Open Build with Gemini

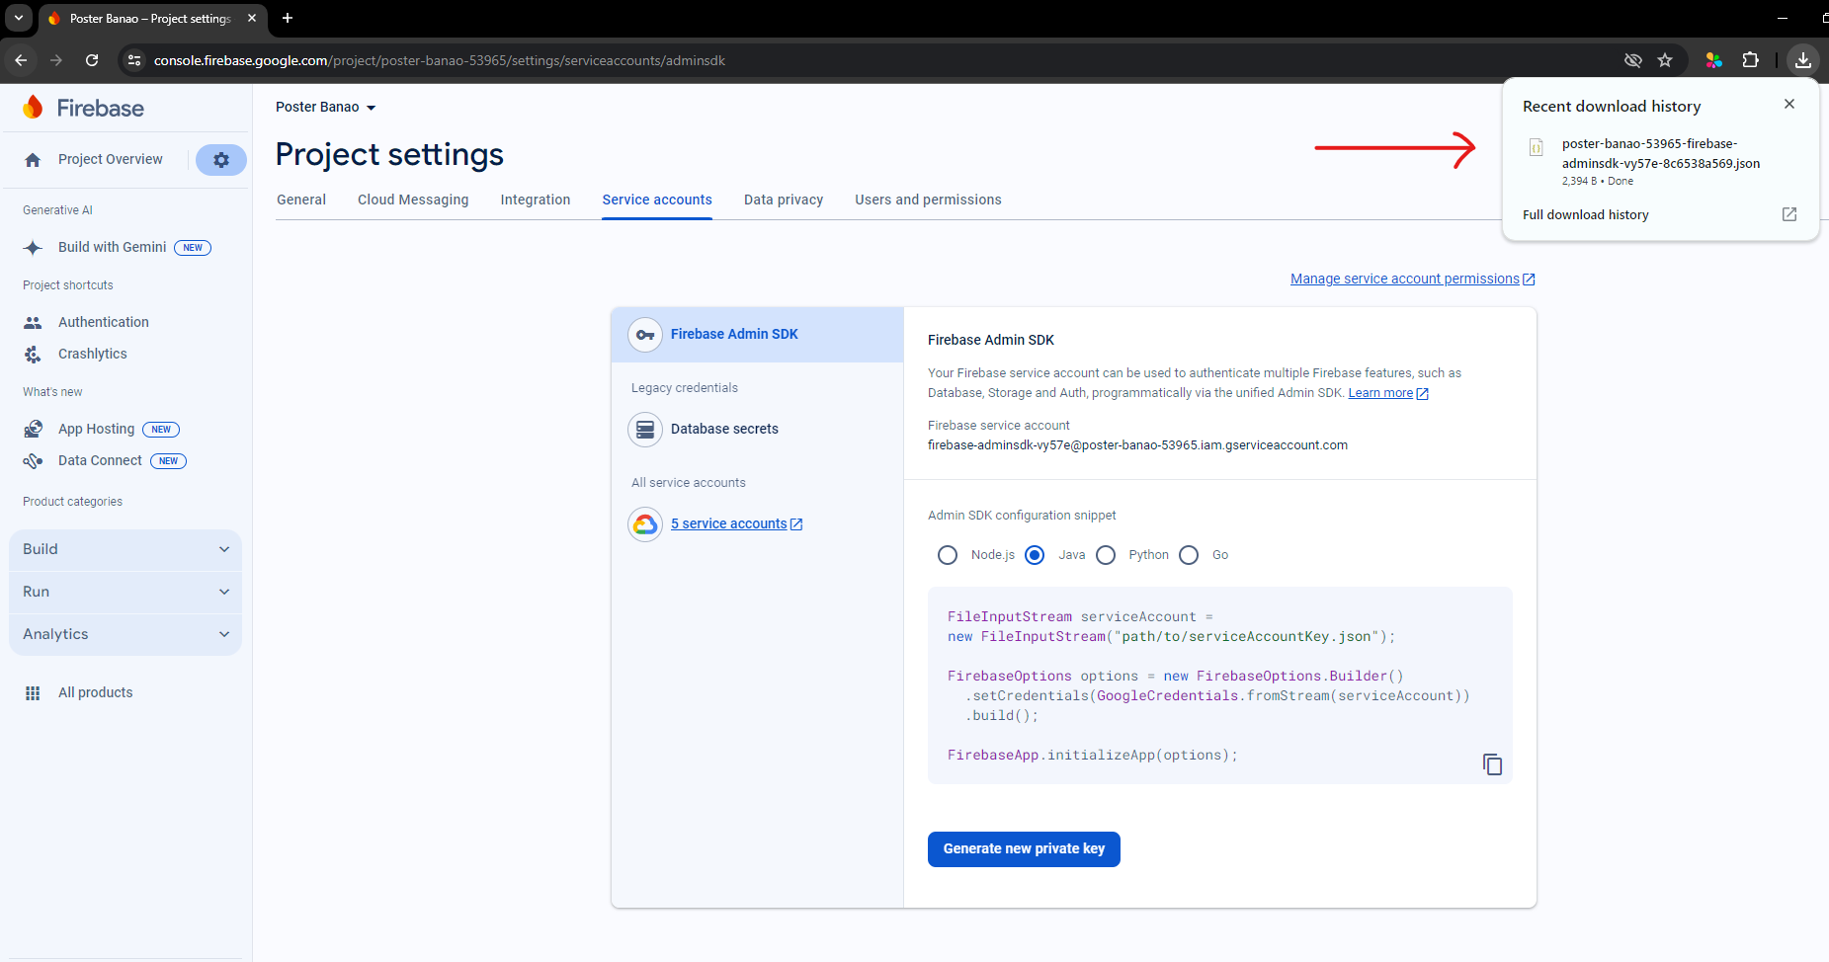[x=112, y=248]
